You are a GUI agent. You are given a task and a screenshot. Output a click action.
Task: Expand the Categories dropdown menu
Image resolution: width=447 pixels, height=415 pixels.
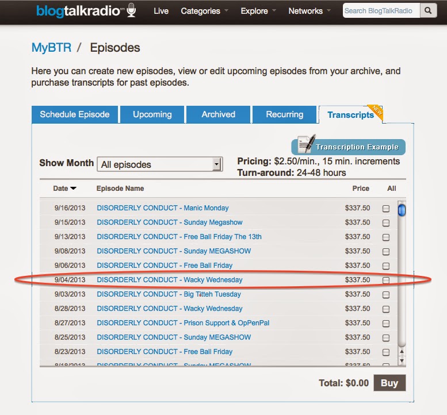point(204,11)
